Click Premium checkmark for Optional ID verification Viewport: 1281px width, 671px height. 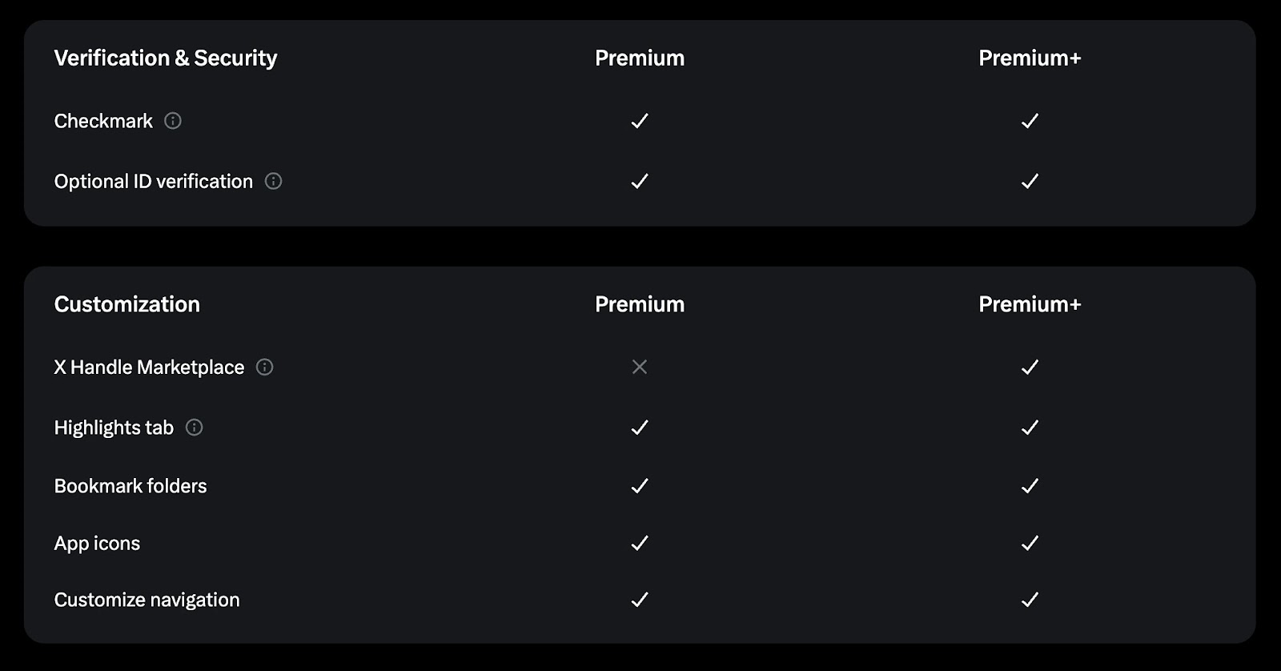pos(640,181)
